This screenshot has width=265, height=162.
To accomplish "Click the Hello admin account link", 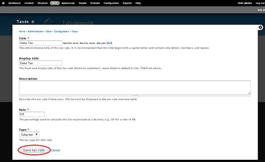I will [x=245, y=3].
